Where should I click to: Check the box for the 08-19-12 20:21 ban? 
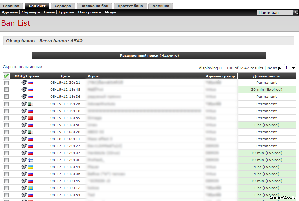[x=6, y=83]
